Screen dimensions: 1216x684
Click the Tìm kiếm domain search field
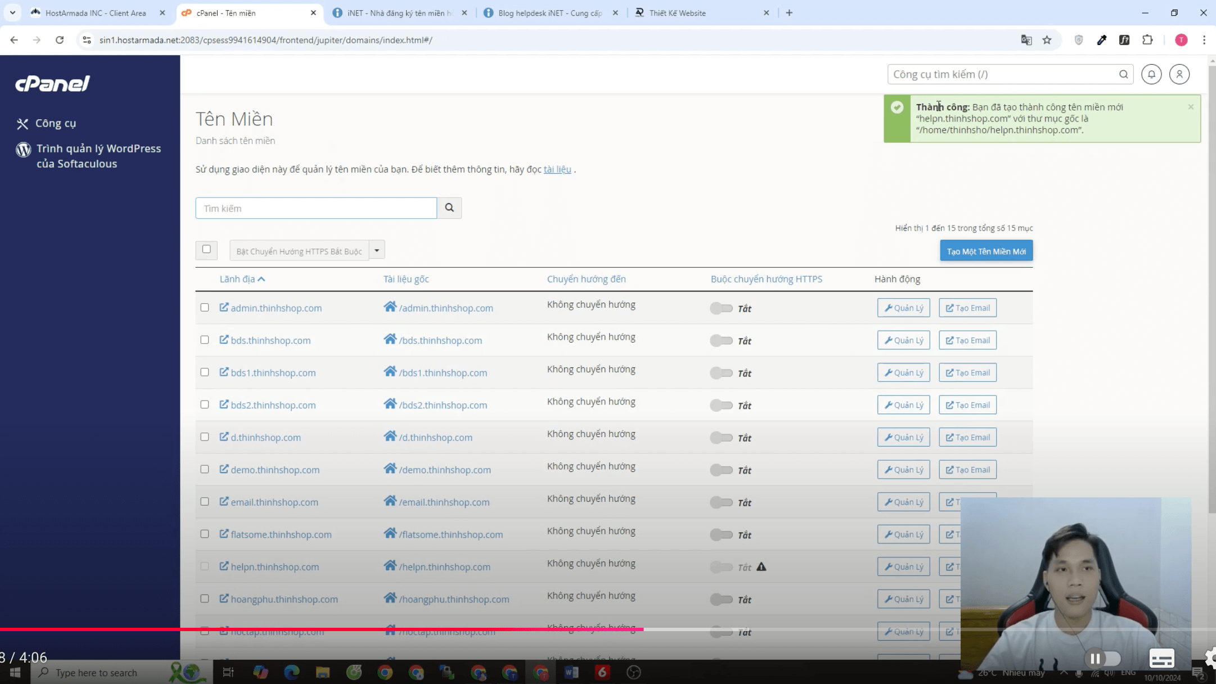pos(316,208)
